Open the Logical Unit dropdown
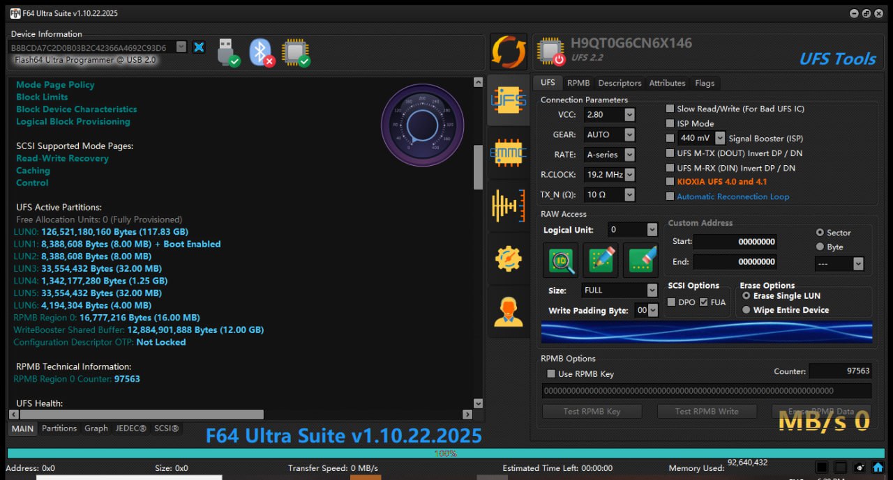 [x=652, y=230]
